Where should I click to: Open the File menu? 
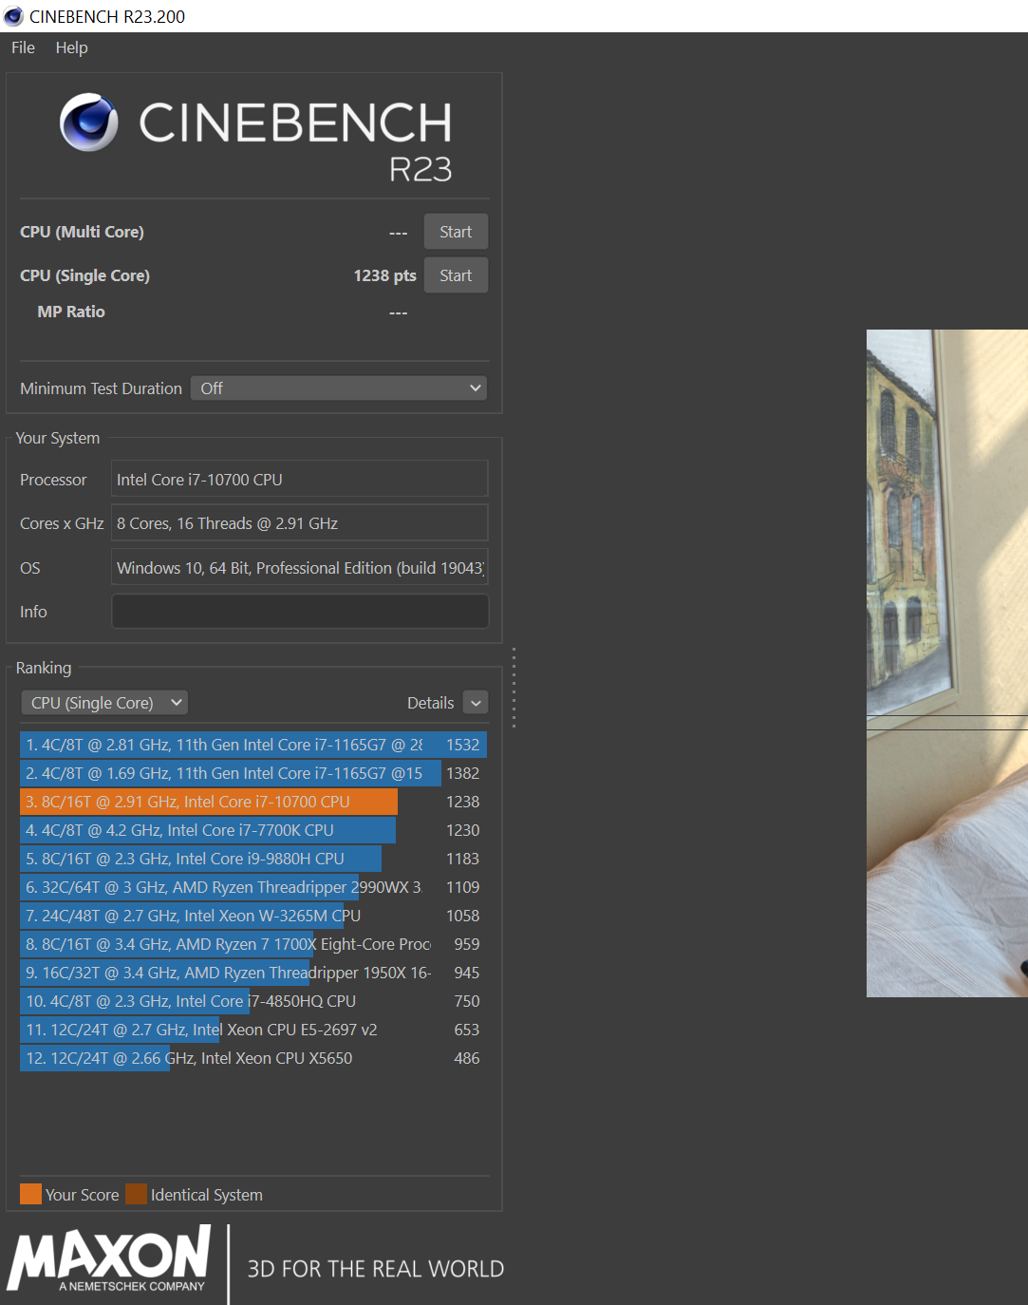click(x=23, y=47)
